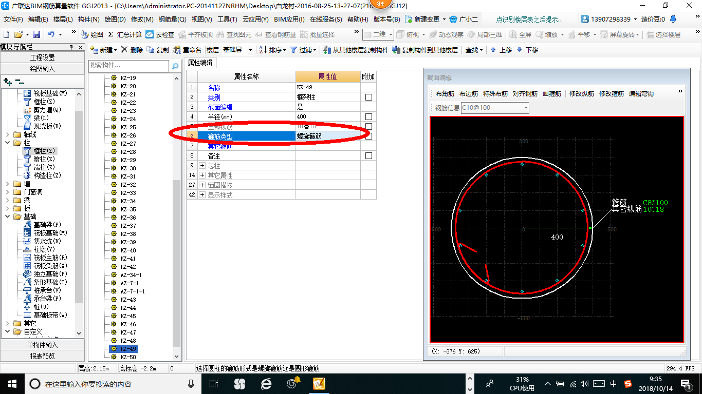Click the 搜索构件 search input field

pyautogui.click(x=128, y=66)
